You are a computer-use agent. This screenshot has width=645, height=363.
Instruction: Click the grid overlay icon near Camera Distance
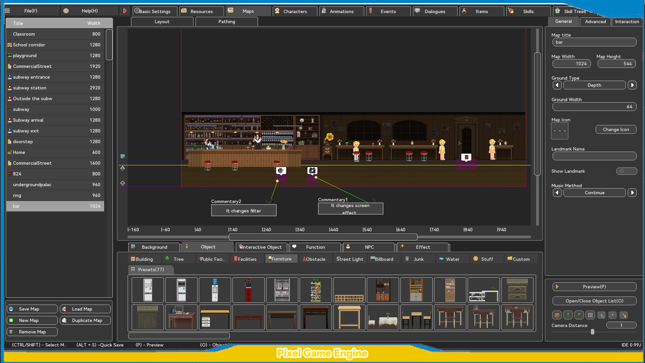[x=590, y=315]
